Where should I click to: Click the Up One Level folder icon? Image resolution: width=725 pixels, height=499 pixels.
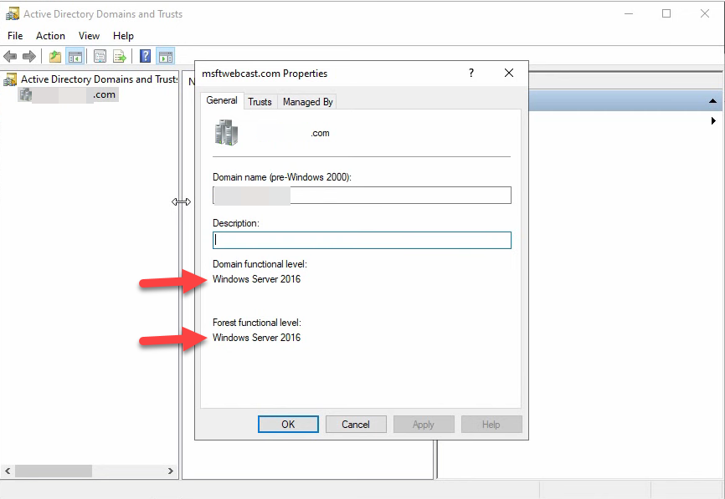click(55, 57)
